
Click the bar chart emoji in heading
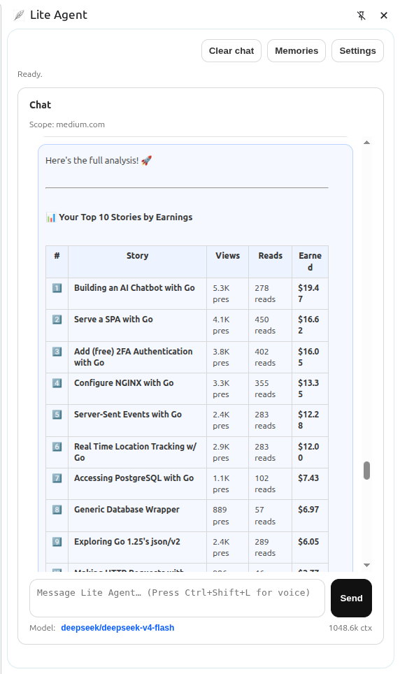tap(51, 217)
